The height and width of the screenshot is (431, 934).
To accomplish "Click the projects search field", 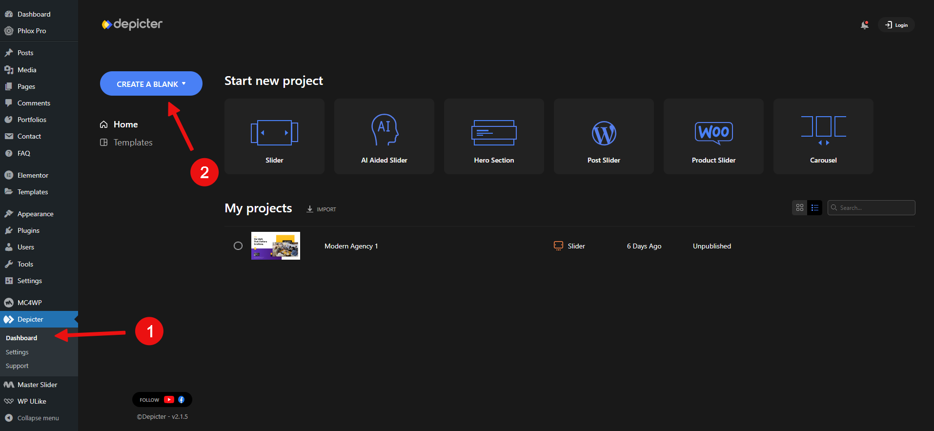I will click(x=872, y=207).
